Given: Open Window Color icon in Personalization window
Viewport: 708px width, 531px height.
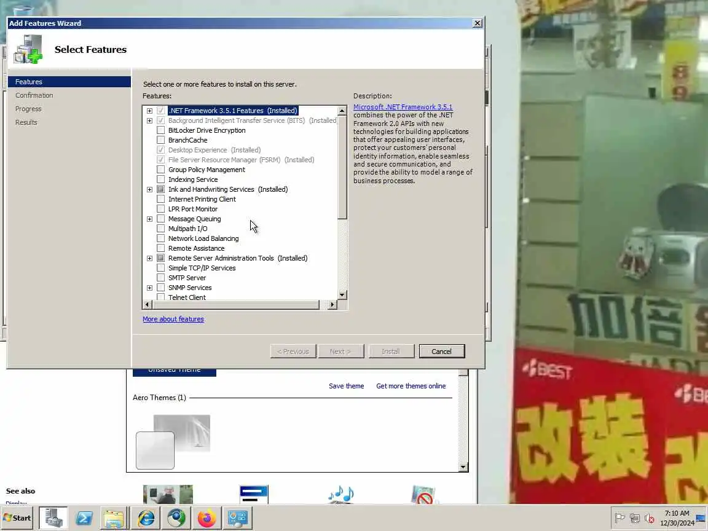Looking at the screenshot, I should pyautogui.click(x=254, y=494).
